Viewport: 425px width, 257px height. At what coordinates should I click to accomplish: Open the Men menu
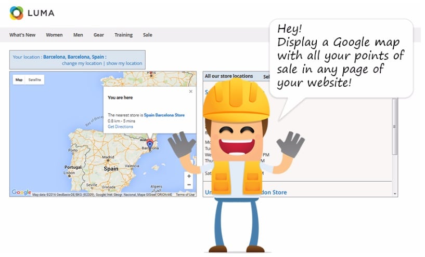click(x=78, y=35)
